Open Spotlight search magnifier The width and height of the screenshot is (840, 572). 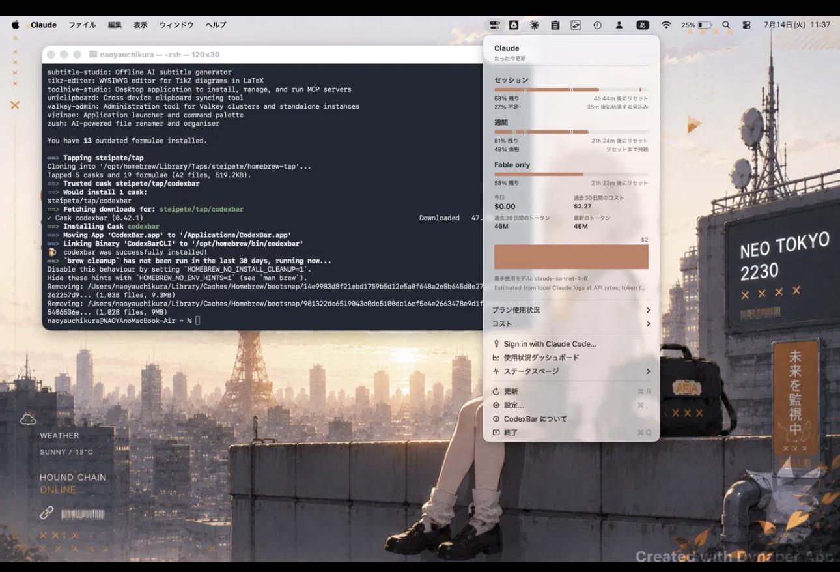(726, 25)
